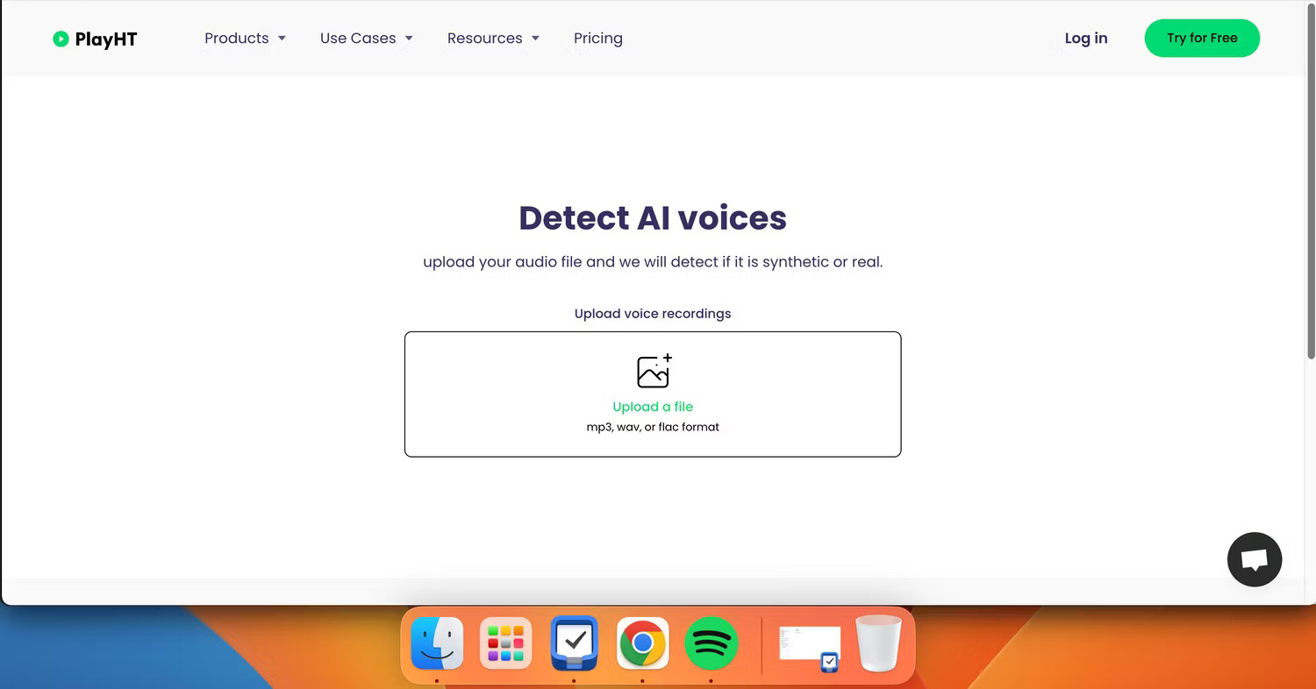Open Google Chrome from the dock

[x=642, y=644]
